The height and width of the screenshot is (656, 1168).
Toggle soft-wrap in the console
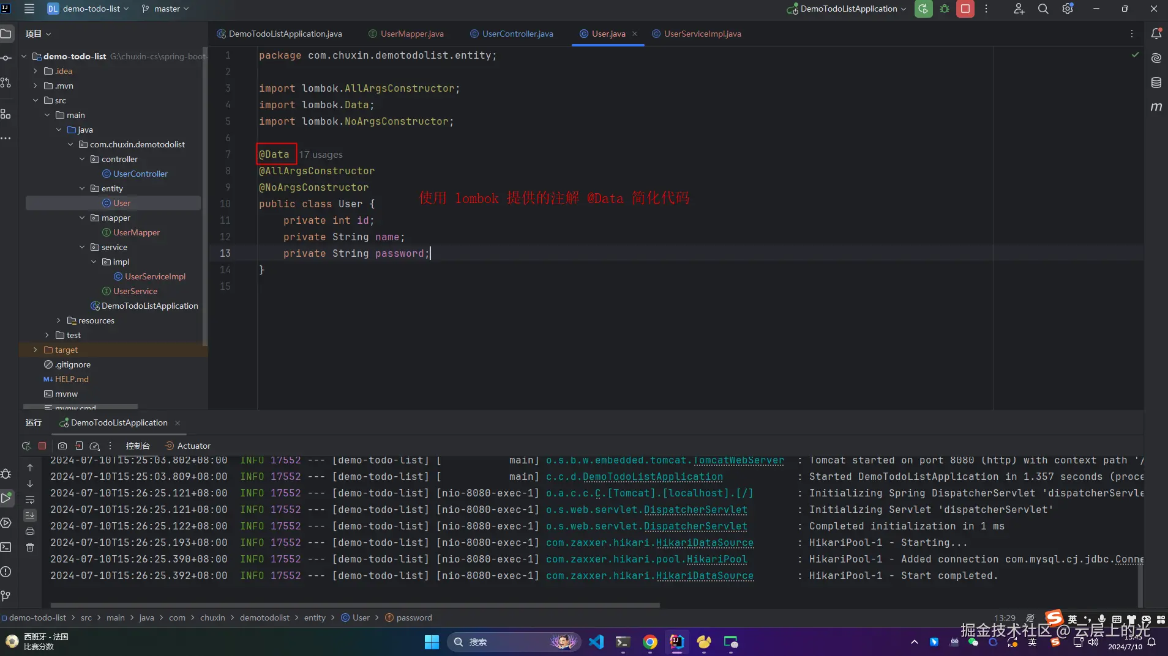30,499
